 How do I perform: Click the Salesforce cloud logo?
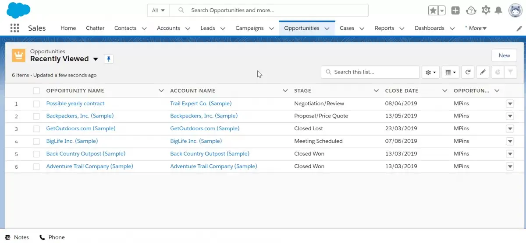18,10
